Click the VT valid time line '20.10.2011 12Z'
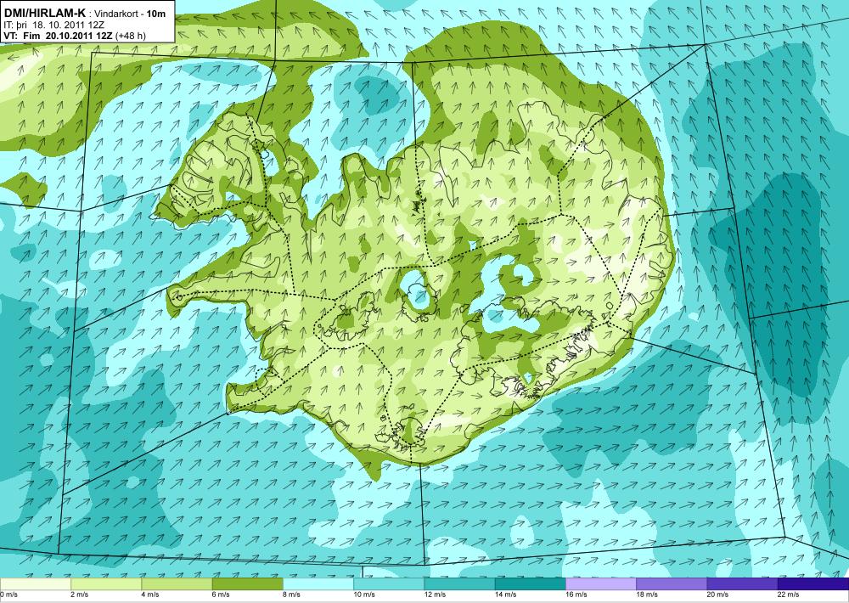 pyautogui.click(x=78, y=37)
